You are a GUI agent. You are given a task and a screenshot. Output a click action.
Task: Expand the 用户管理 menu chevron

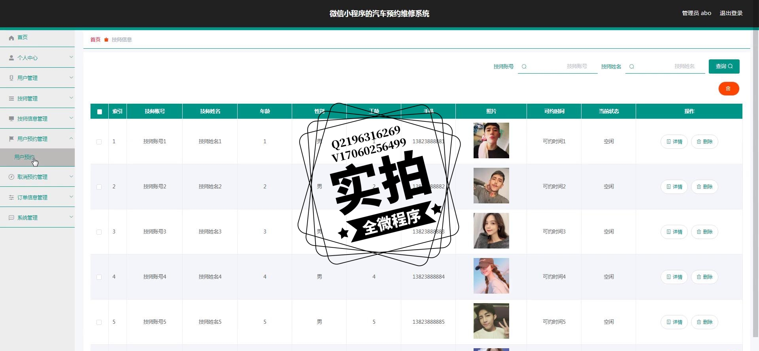[71, 77]
